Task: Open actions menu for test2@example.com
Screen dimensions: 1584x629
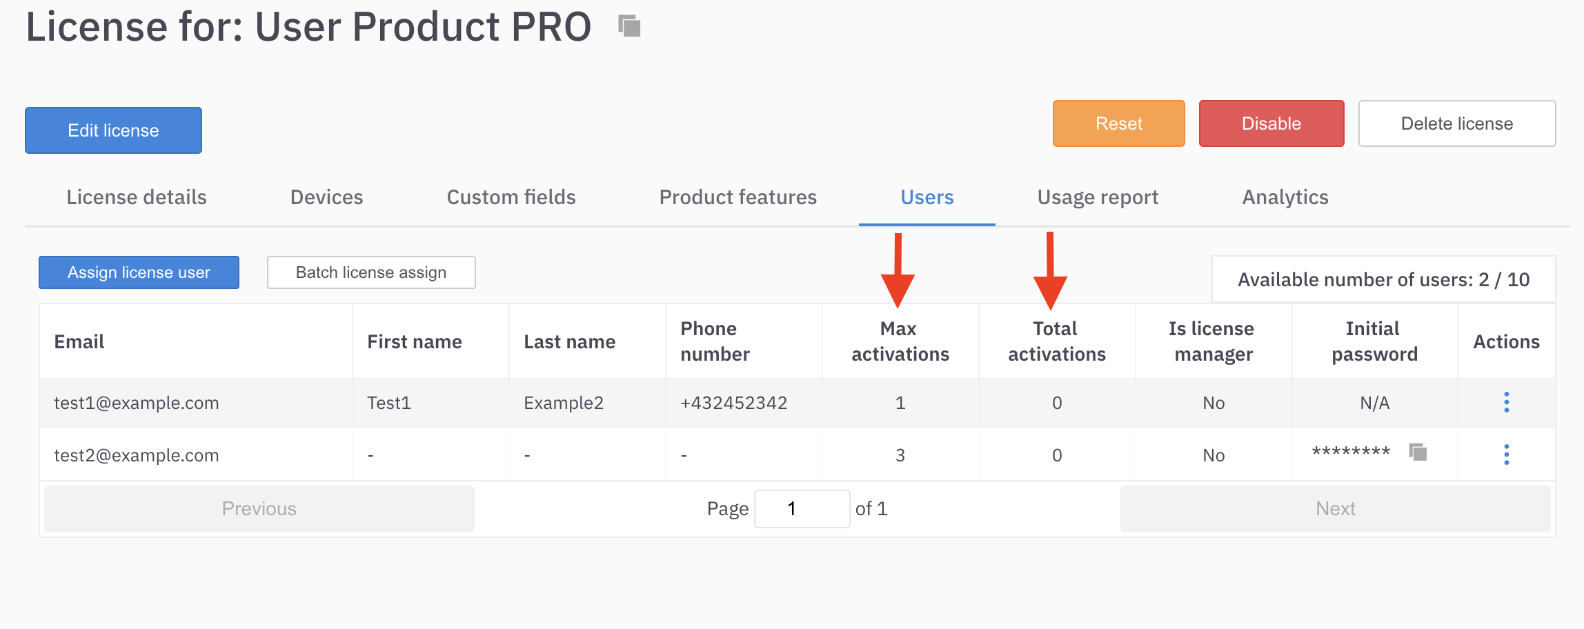Action: pyautogui.click(x=1506, y=455)
